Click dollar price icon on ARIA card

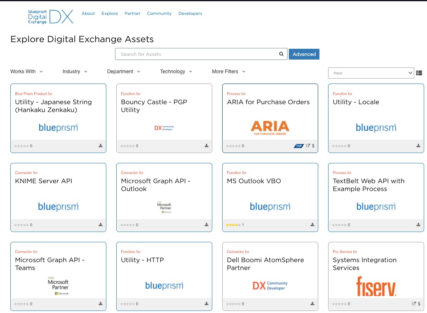[x=313, y=146]
